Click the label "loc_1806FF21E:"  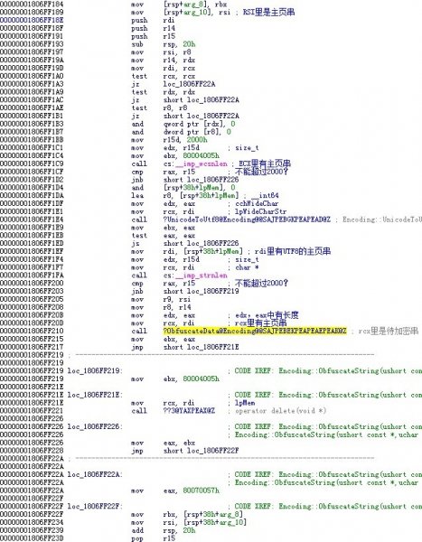95,395
